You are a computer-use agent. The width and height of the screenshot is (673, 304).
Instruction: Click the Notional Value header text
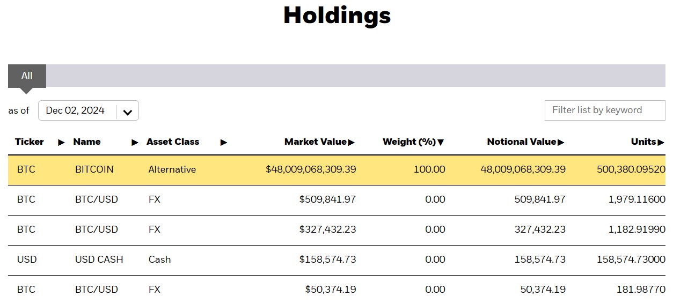(x=521, y=142)
